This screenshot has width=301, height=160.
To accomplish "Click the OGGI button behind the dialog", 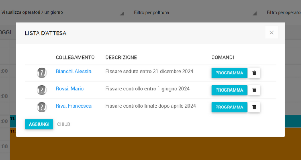I will coord(6,32).
